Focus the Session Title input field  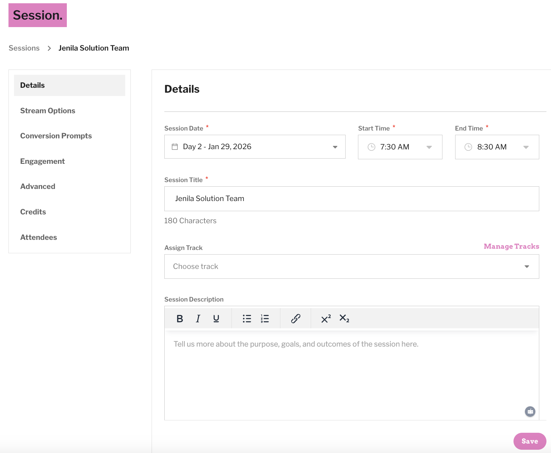point(351,199)
